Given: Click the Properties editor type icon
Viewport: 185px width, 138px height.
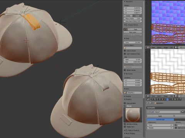Looking at the screenshot, I should tap(148, 99).
